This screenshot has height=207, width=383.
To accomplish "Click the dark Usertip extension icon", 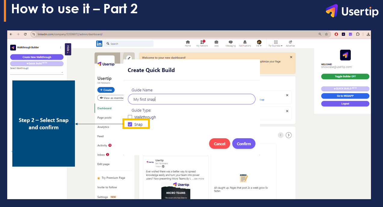I will pyautogui.click(x=343, y=34).
